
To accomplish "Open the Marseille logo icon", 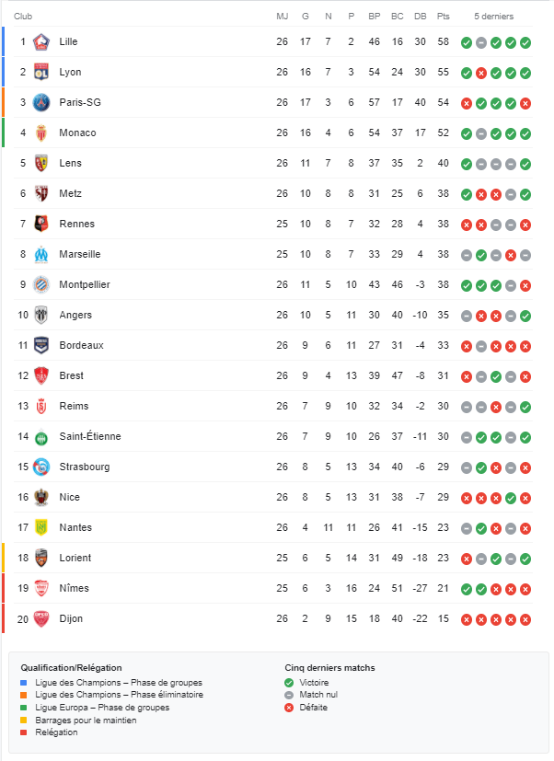I will coord(41,254).
